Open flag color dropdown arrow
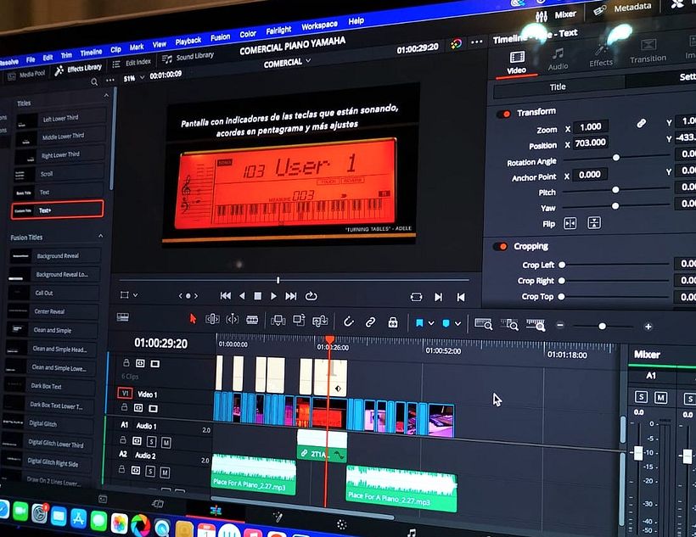This screenshot has height=537, width=696. pyautogui.click(x=431, y=323)
